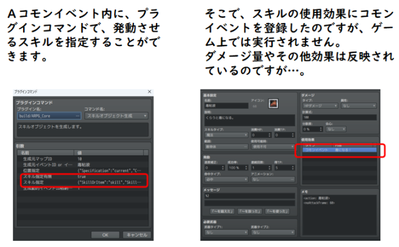Click the 「～を唱えた」 message button
The height and width of the screenshot is (247, 399).
[x=222, y=211]
